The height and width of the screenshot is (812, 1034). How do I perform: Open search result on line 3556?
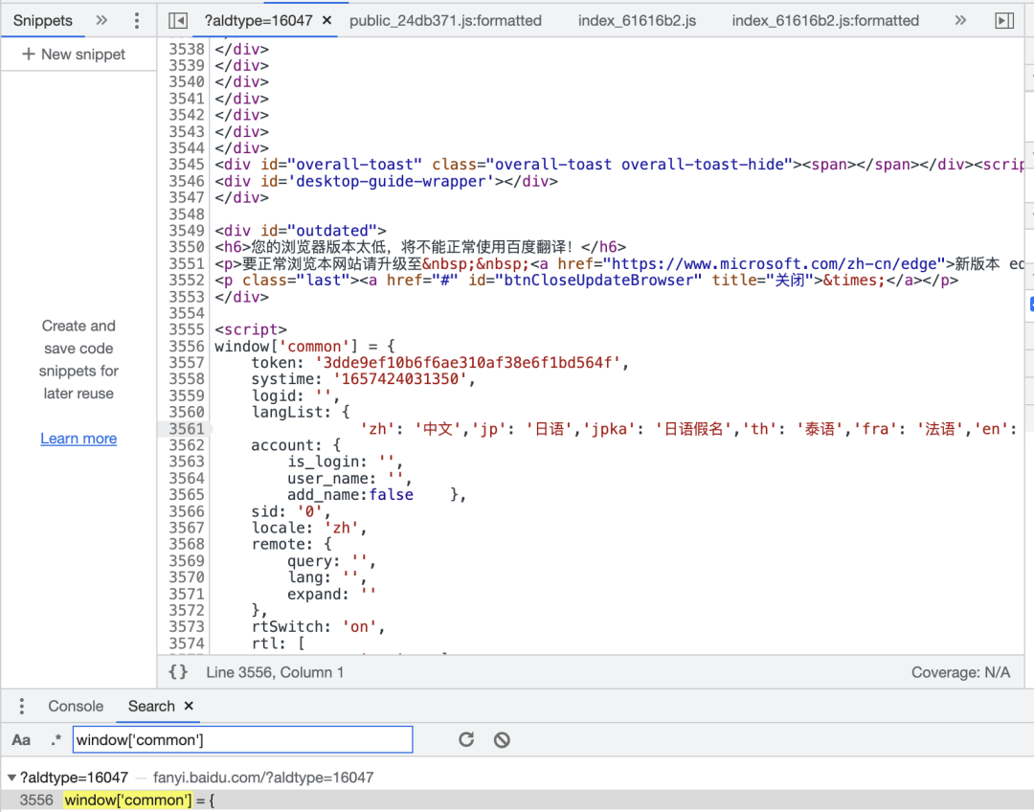[x=517, y=801]
